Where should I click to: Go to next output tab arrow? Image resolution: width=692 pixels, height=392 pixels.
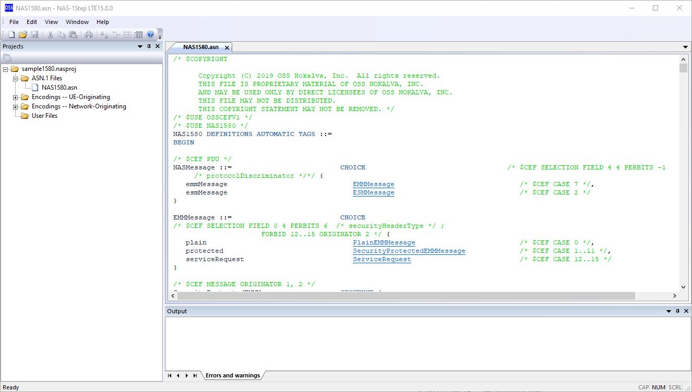186,375
